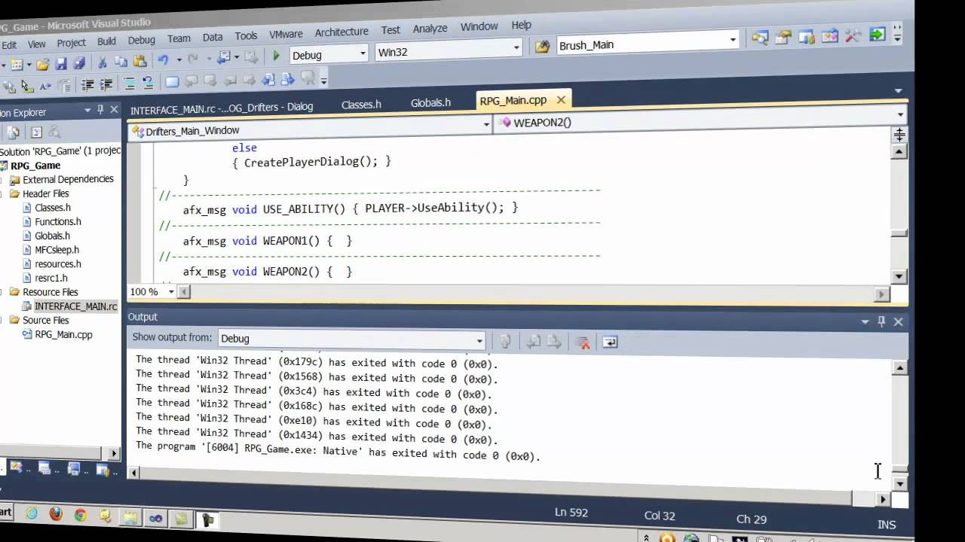Clear All output with the red X icon
The image size is (965, 542).
(x=582, y=343)
